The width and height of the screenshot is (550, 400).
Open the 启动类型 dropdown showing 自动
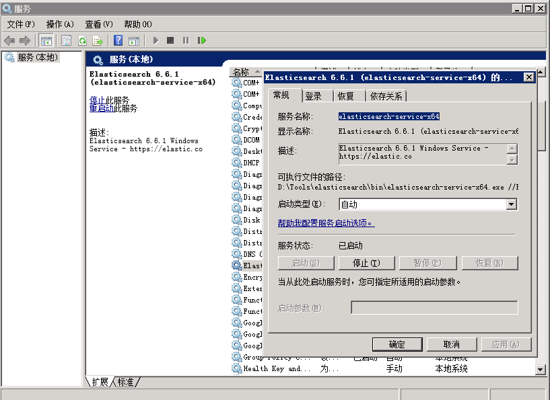428,204
